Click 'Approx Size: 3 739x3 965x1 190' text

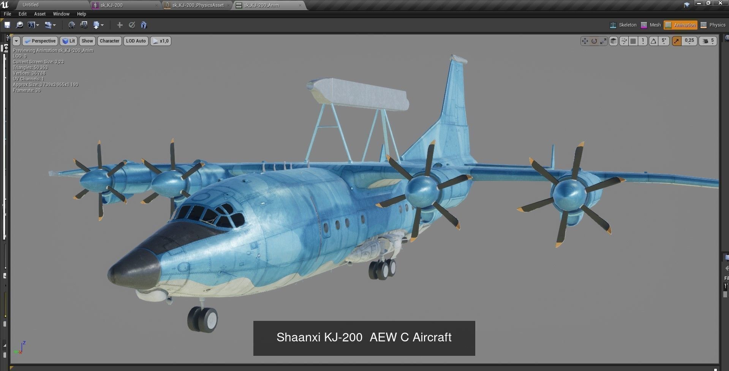pos(46,85)
